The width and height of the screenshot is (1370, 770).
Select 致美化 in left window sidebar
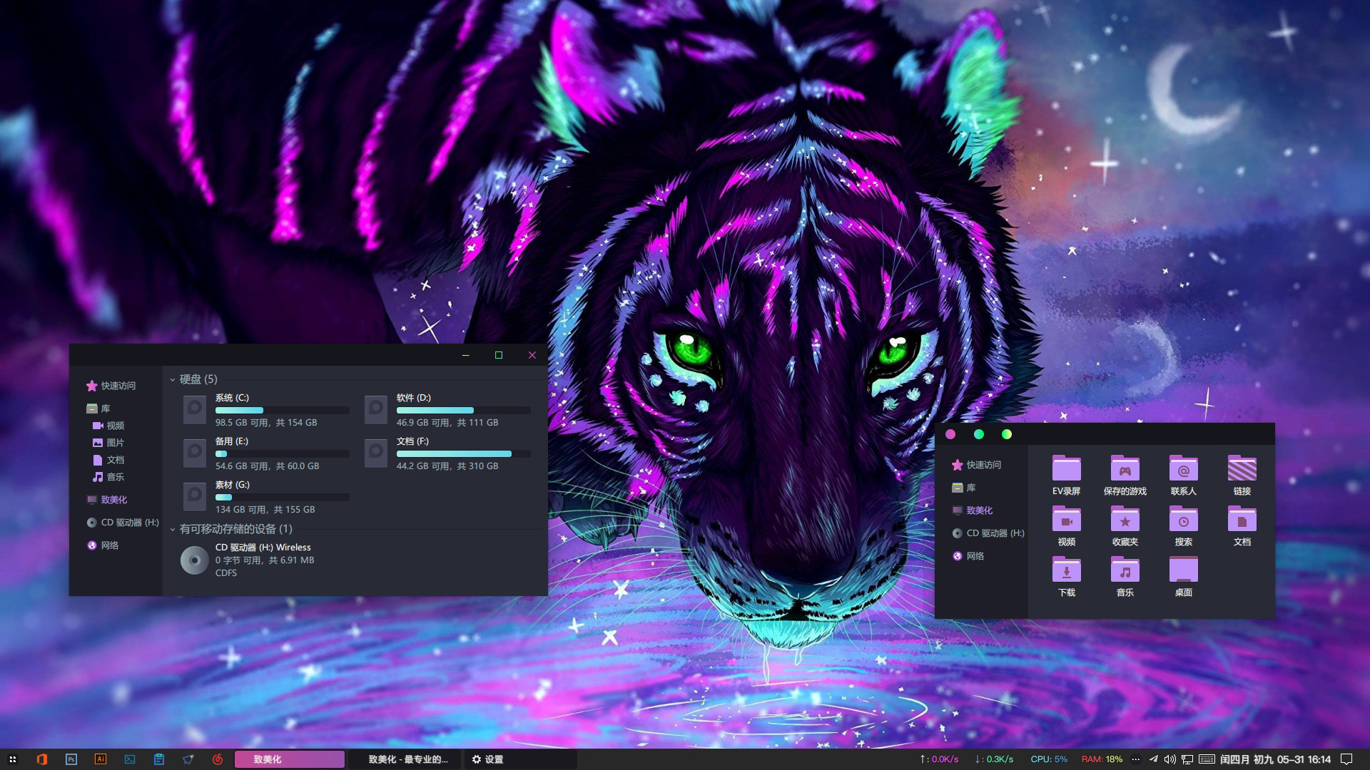[107, 500]
